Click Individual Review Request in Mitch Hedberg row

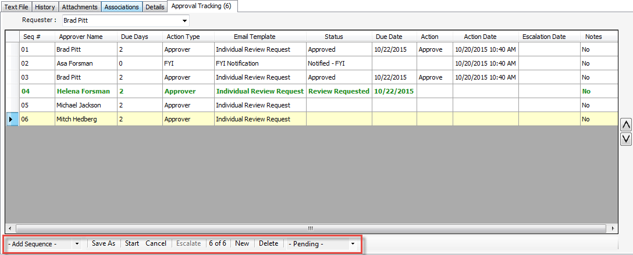(x=260, y=119)
